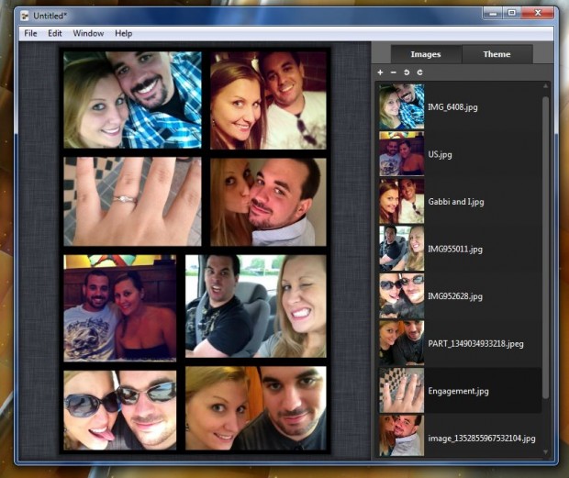This screenshot has height=478, width=569.
Task: Minimize the Untitled window
Action: pyautogui.click(x=493, y=14)
